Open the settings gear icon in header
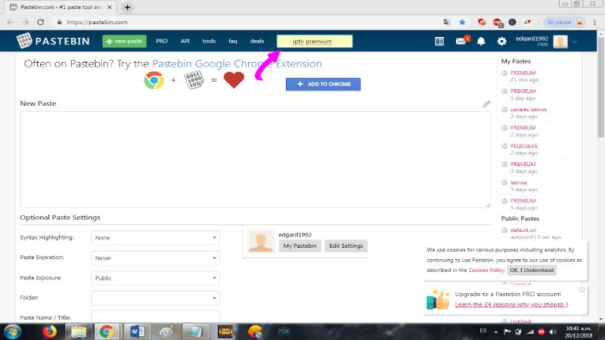 [x=501, y=42]
